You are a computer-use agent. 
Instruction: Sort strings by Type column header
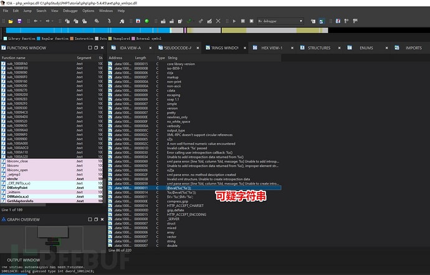(161, 57)
